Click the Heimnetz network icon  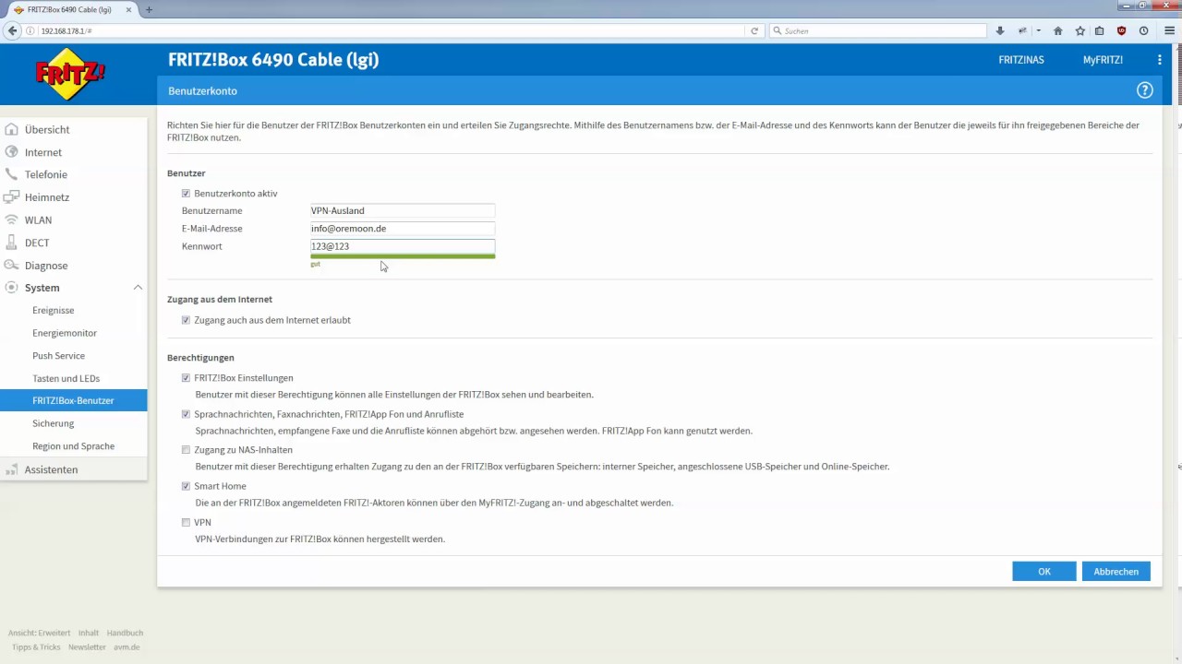11,197
